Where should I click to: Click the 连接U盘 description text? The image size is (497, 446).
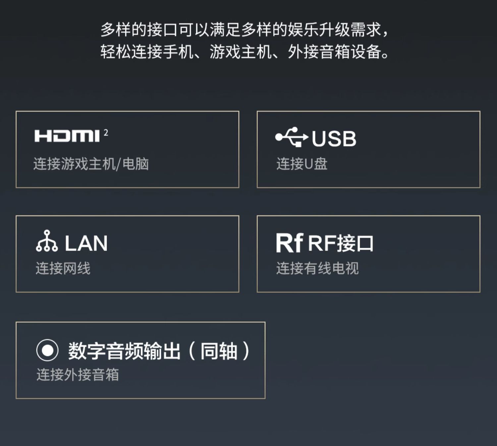tap(302, 164)
